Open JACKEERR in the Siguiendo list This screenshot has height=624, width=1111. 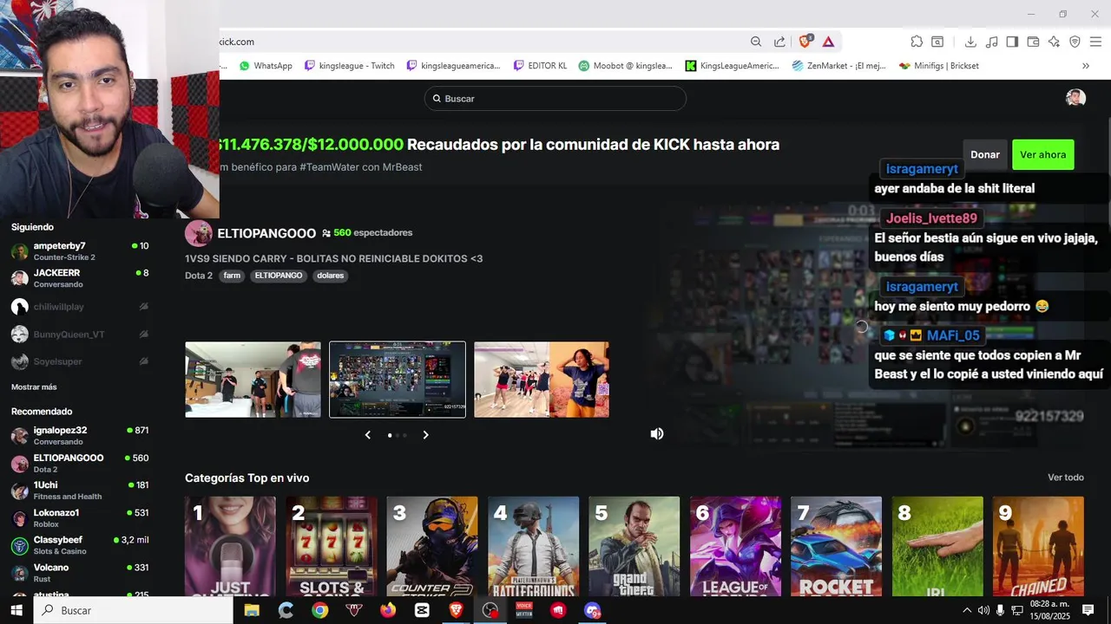click(x=79, y=278)
